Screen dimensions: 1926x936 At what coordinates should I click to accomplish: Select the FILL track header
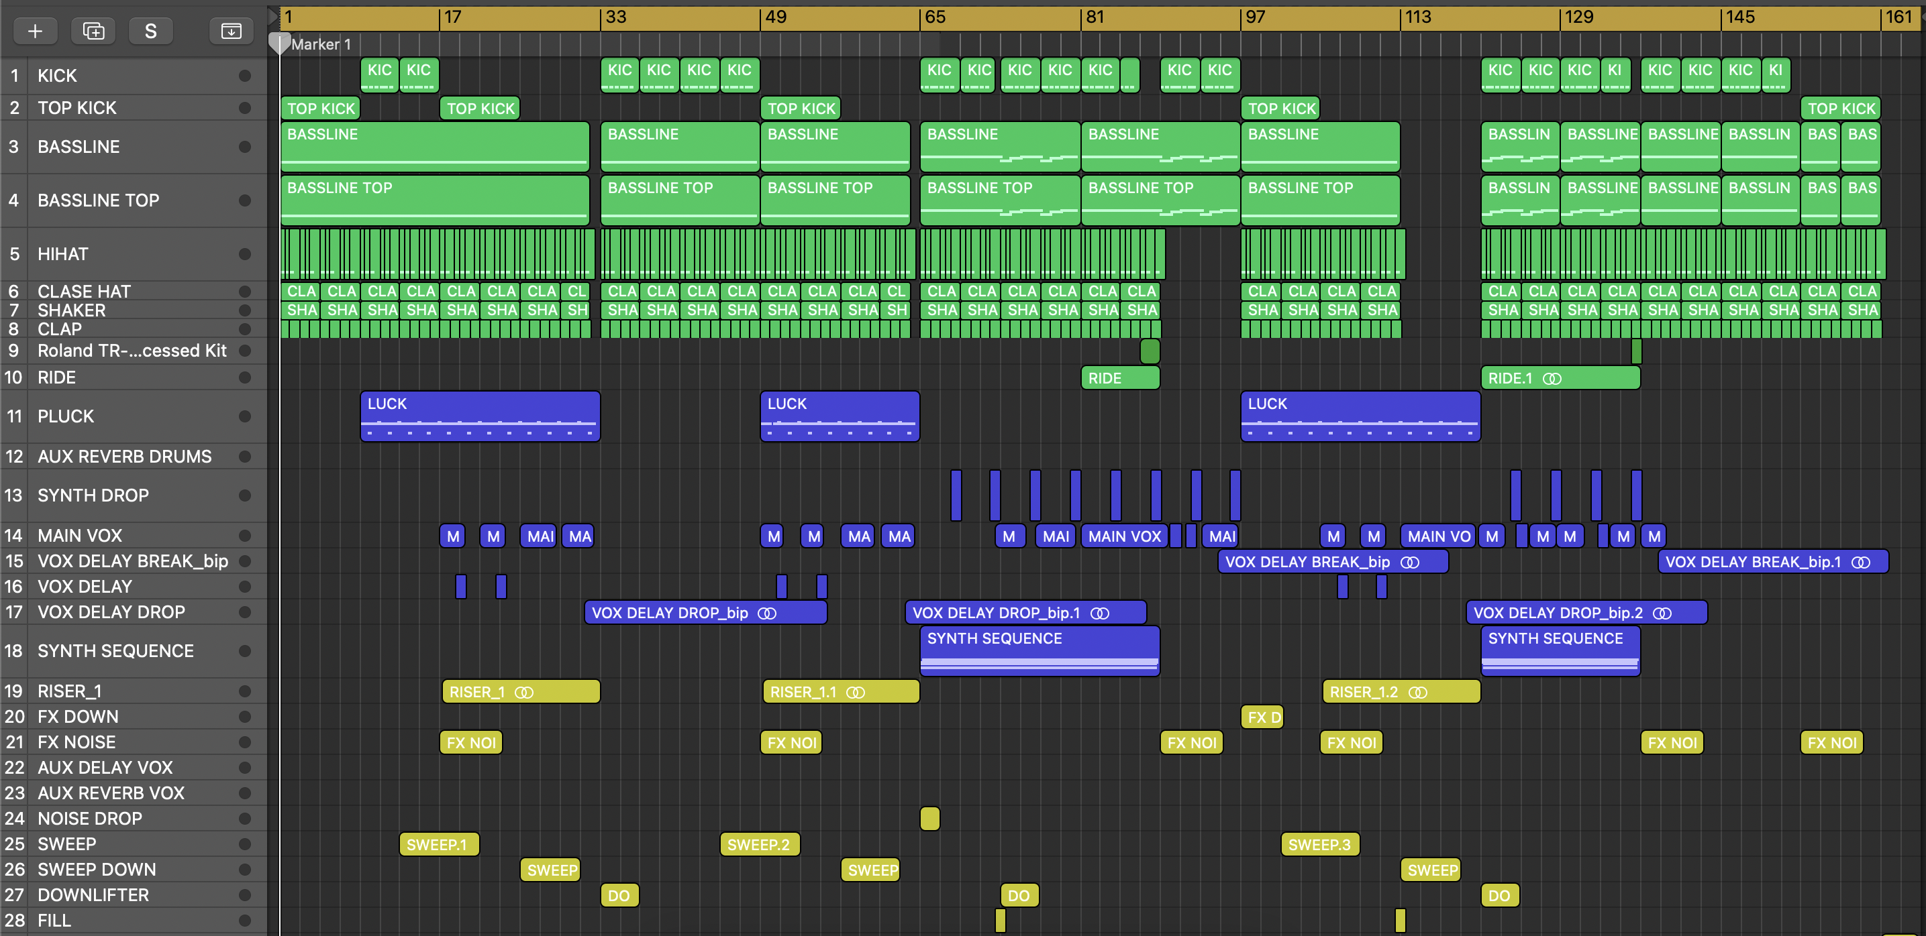click(x=133, y=921)
